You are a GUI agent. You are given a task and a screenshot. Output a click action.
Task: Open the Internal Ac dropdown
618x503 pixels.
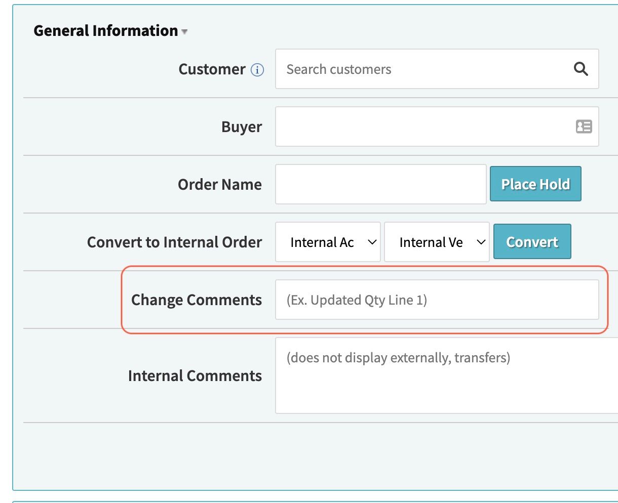[x=328, y=242]
